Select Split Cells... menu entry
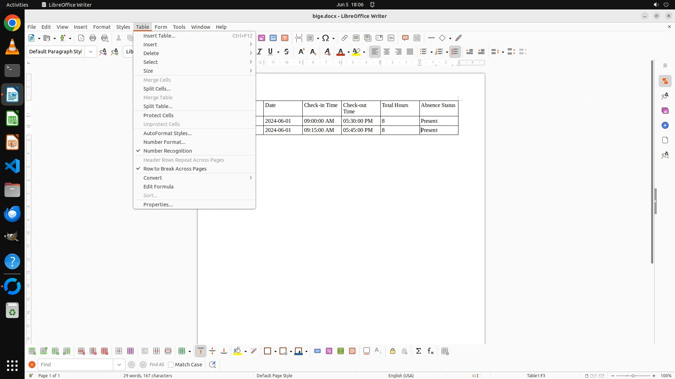The image size is (675, 379). [157, 89]
